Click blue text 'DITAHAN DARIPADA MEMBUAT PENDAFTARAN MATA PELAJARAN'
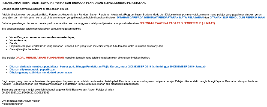Image resolution: width=267 pixels, height=107 pixels. coord(160,17)
